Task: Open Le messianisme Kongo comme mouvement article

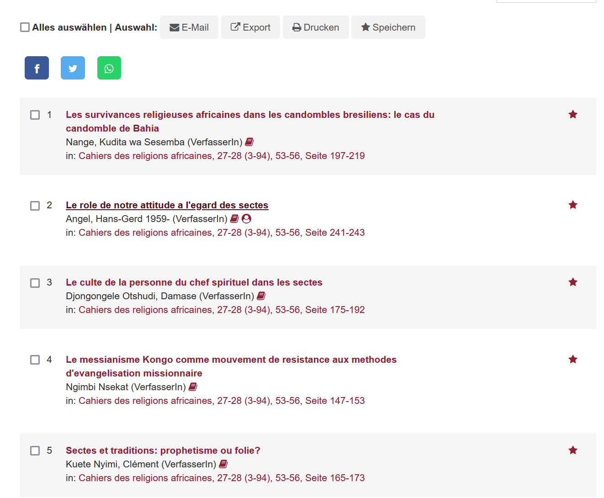Action: [x=231, y=366]
